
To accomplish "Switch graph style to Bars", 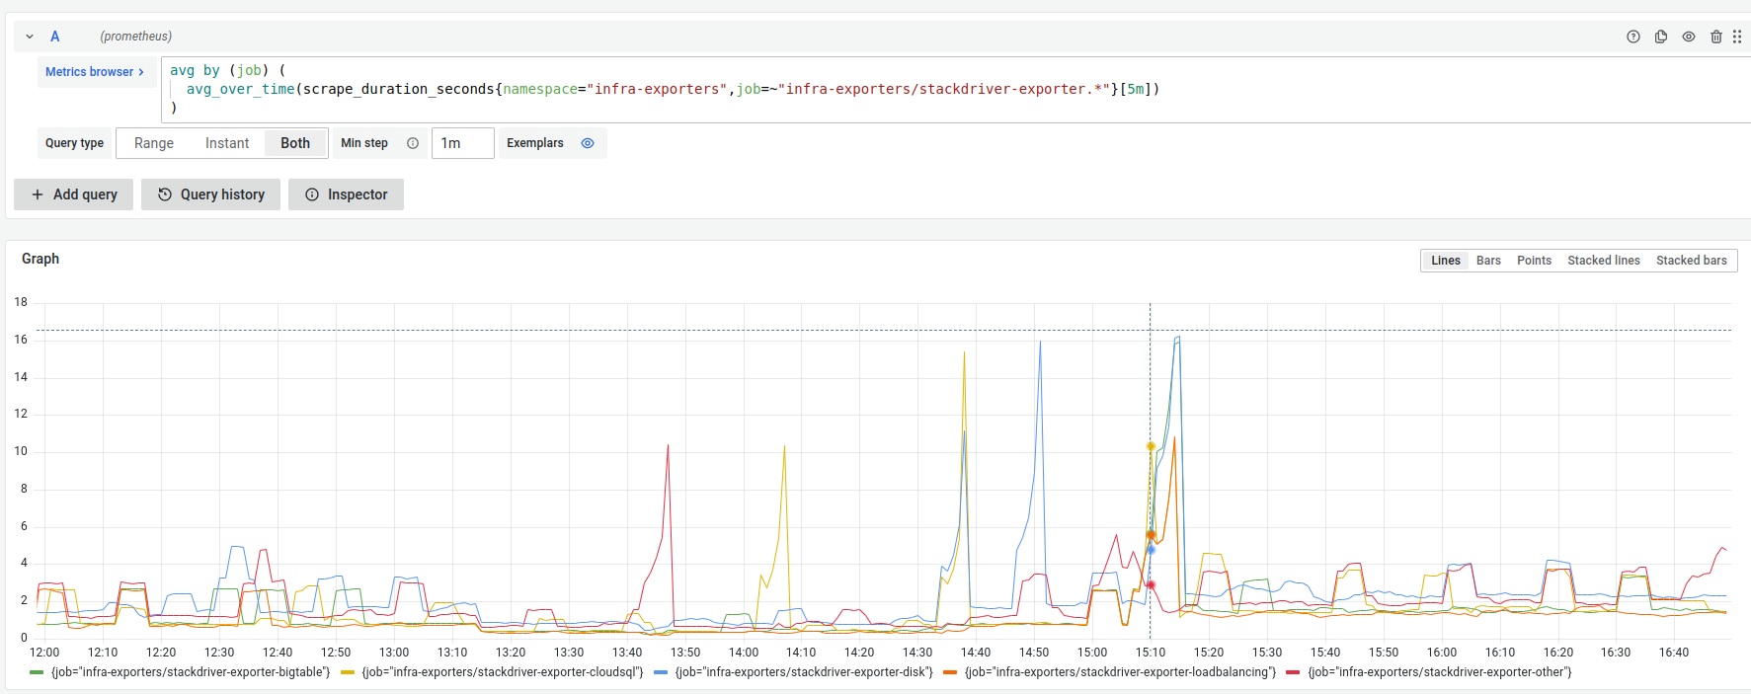I will pyautogui.click(x=1488, y=261).
